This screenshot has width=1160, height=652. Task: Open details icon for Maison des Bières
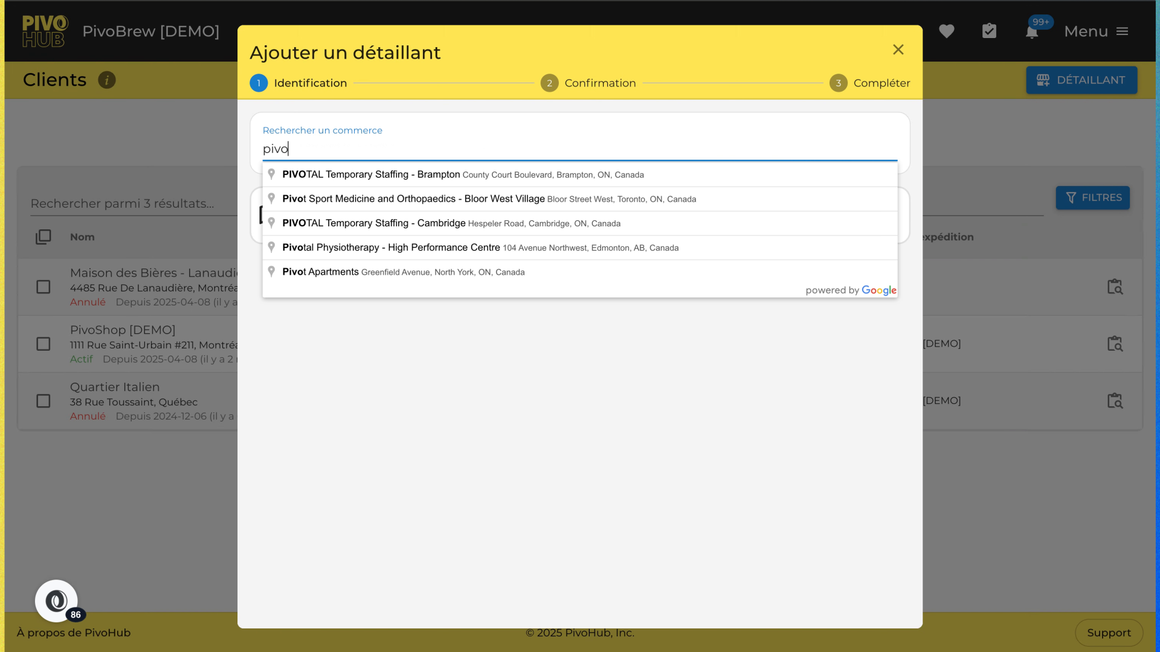1115,287
